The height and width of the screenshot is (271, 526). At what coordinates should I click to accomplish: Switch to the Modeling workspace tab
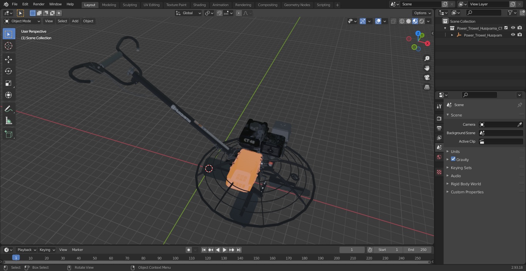point(109,5)
